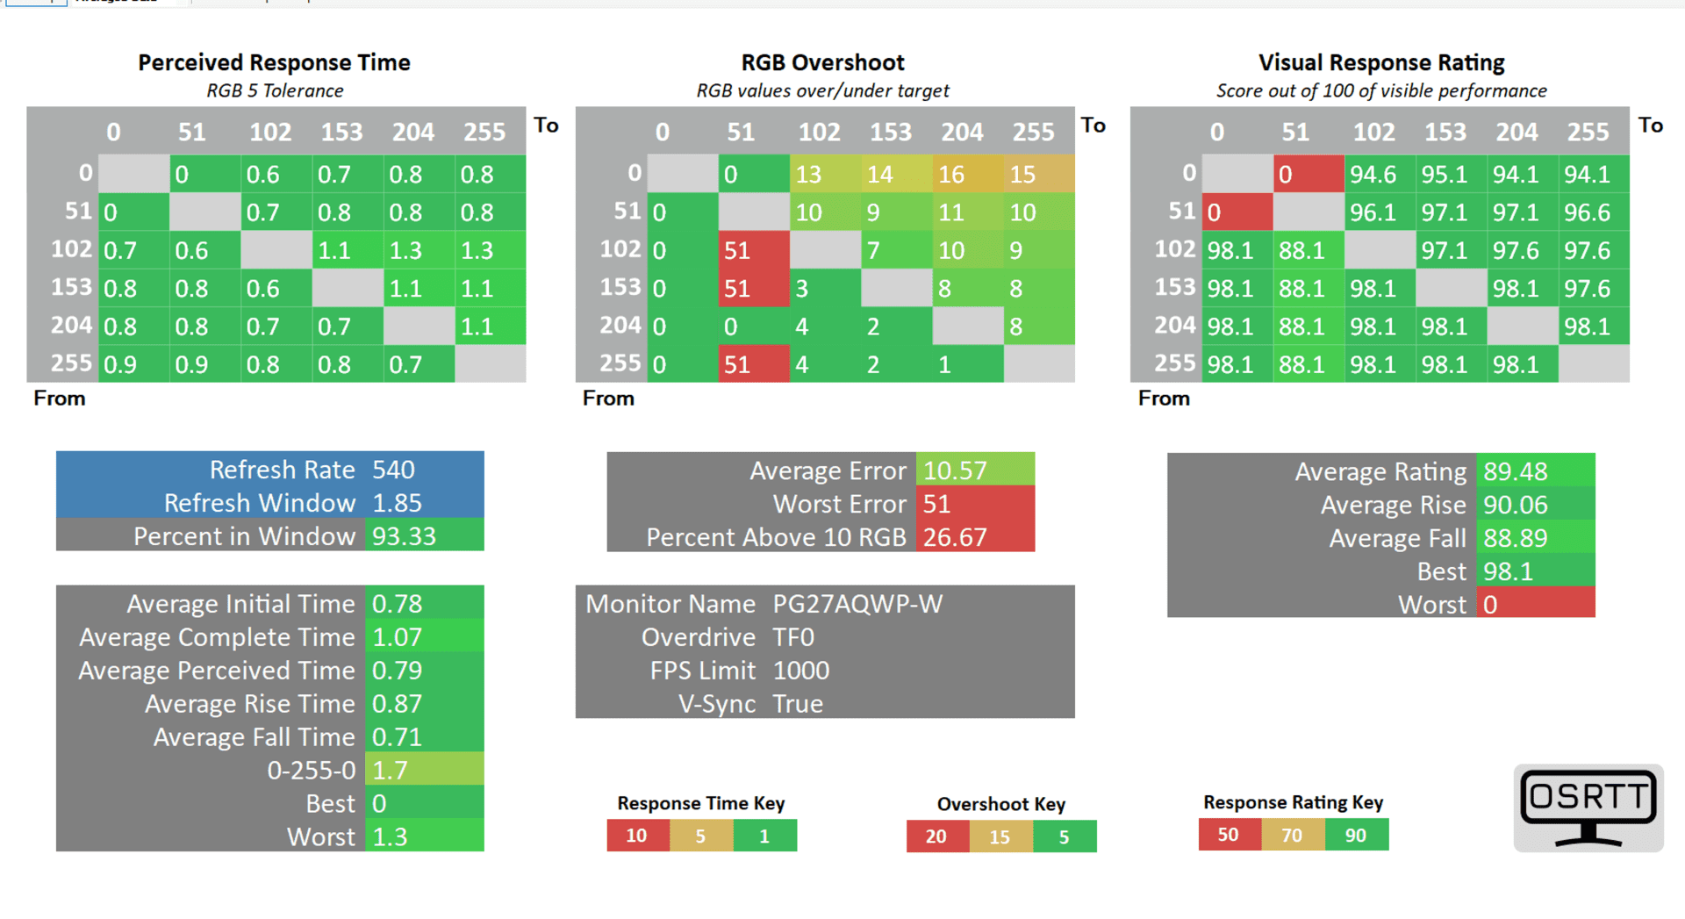Viewport: 1685px width, 919px height.
Task: Click the OSRTT monitor logo
Action: [x=1588, y=807]
